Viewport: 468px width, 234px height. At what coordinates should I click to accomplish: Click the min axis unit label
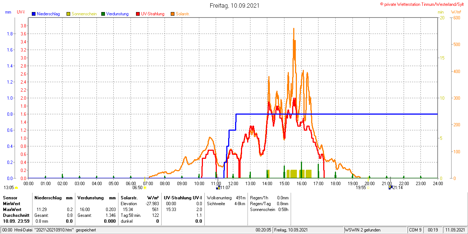tap(441, 12)
